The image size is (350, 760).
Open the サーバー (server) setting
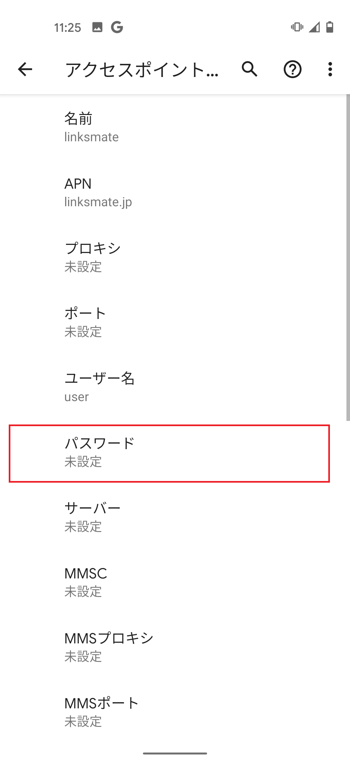(x=175, y=517)
